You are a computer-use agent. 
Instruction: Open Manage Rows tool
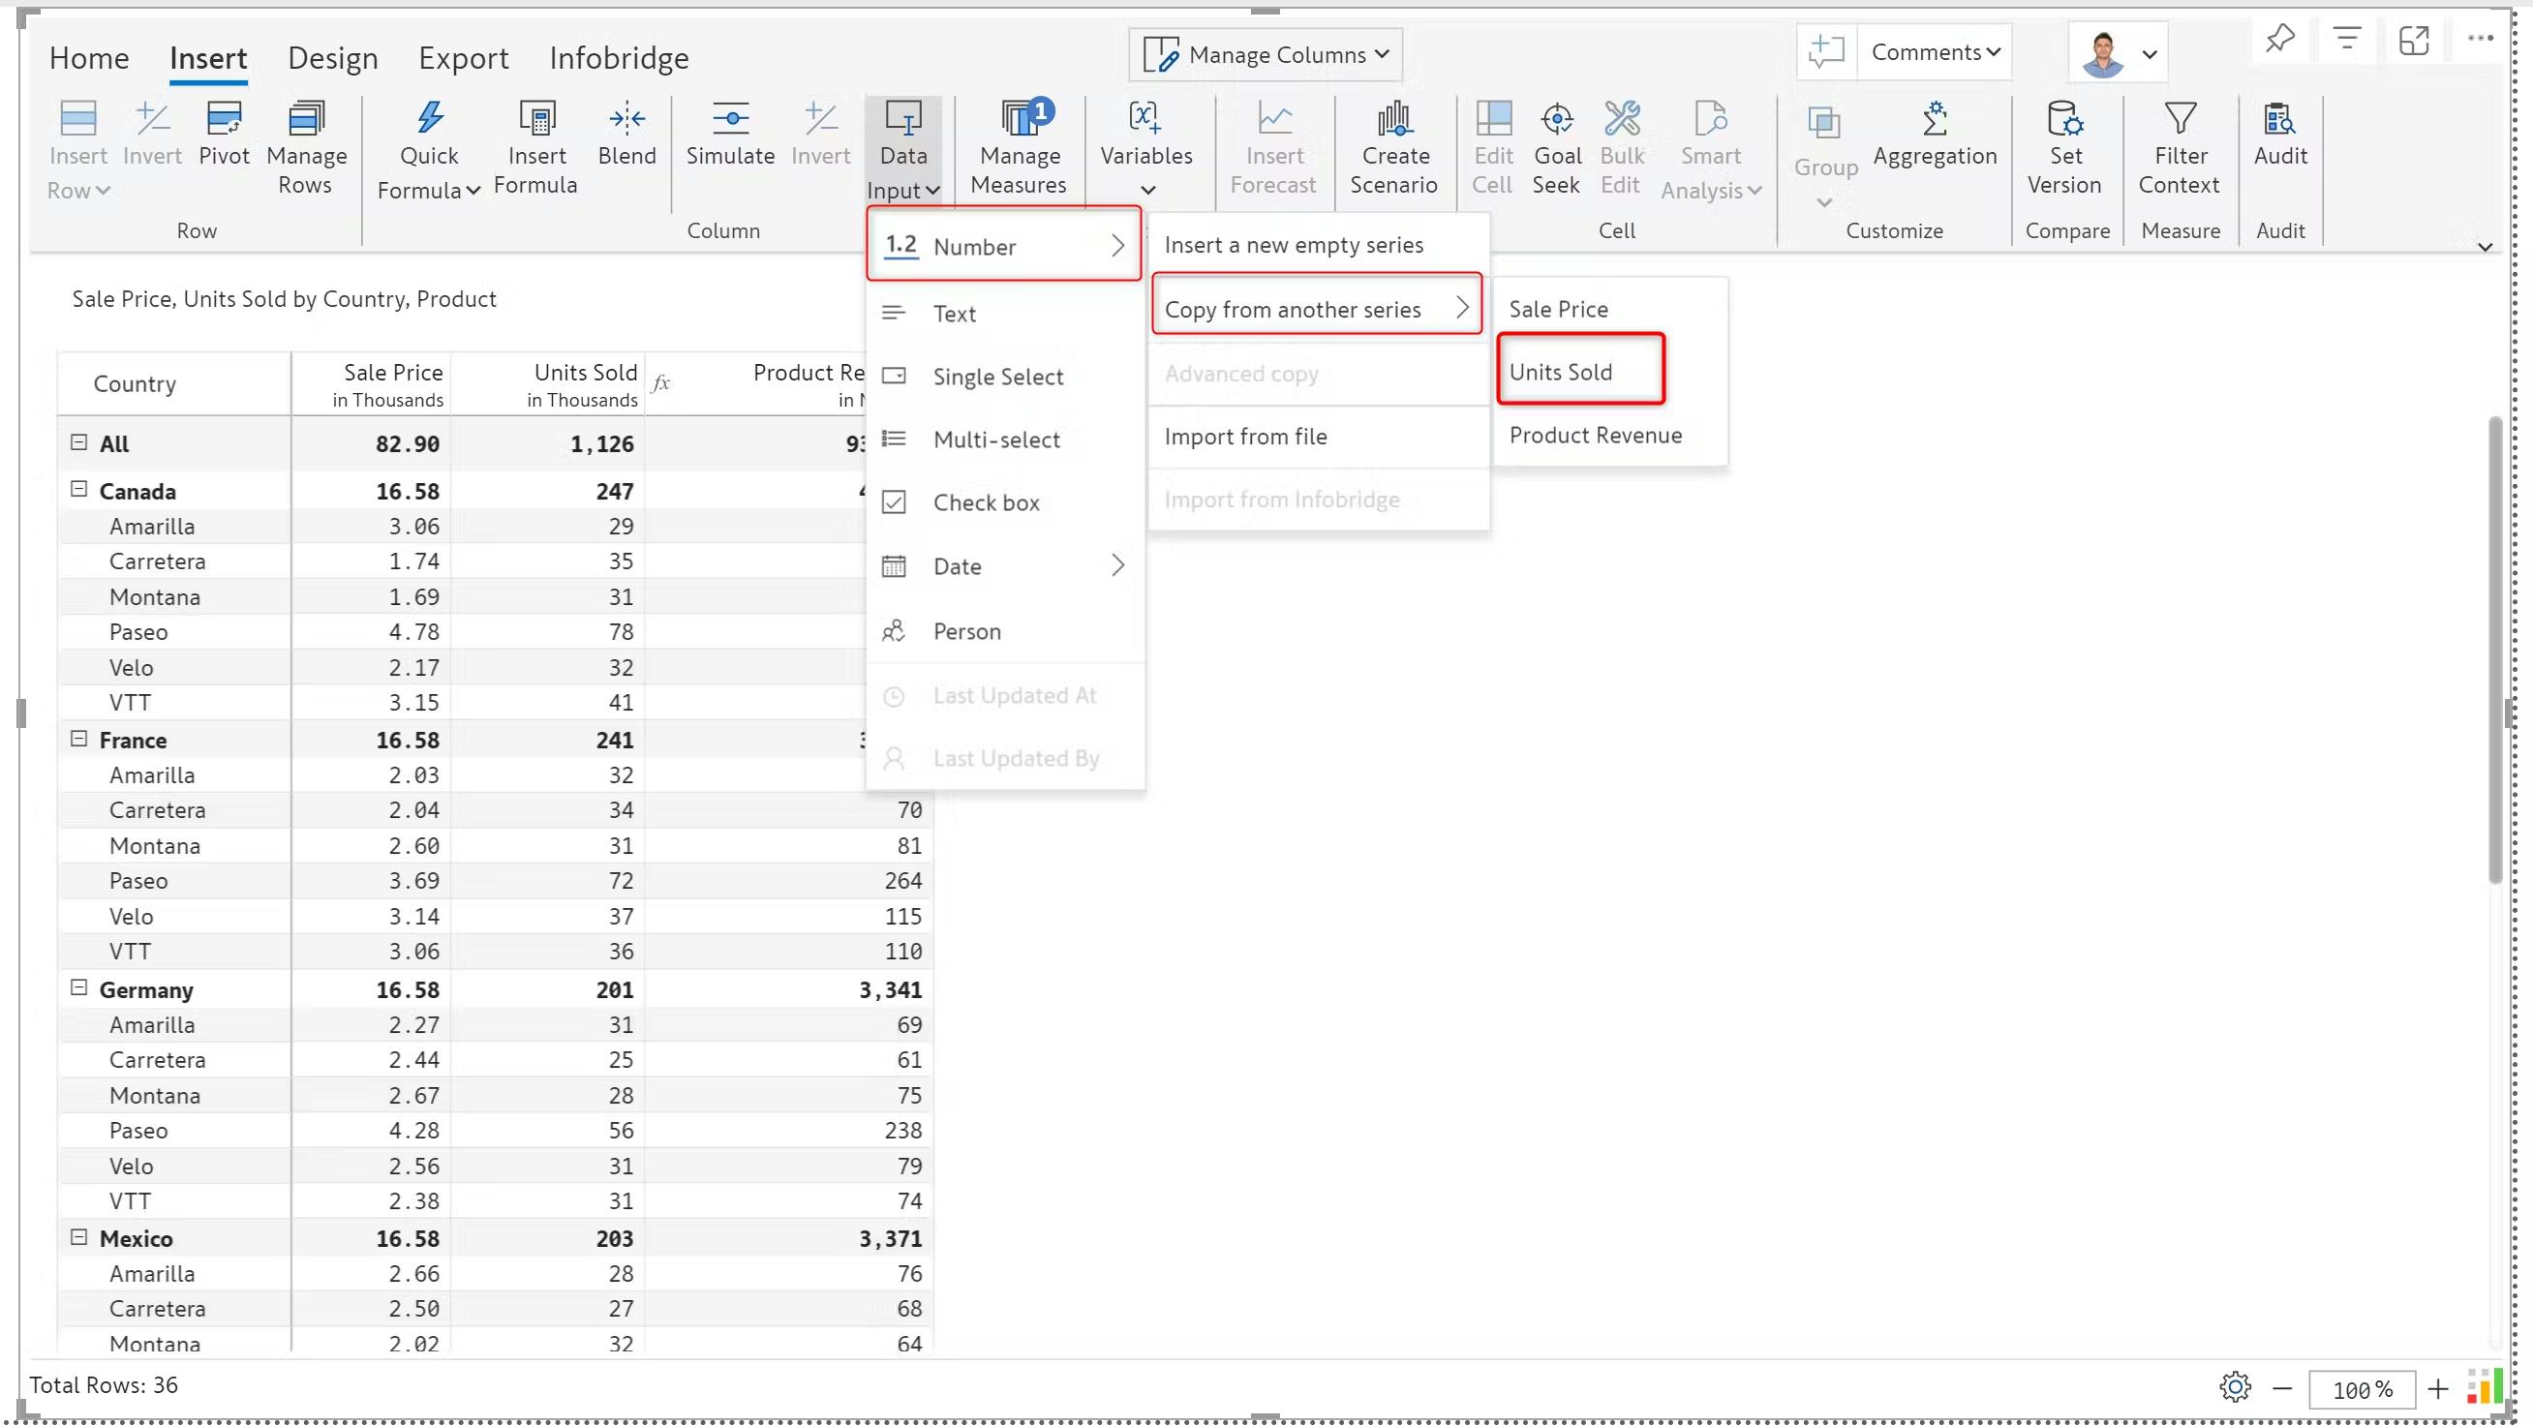click(x=306, y=120)
